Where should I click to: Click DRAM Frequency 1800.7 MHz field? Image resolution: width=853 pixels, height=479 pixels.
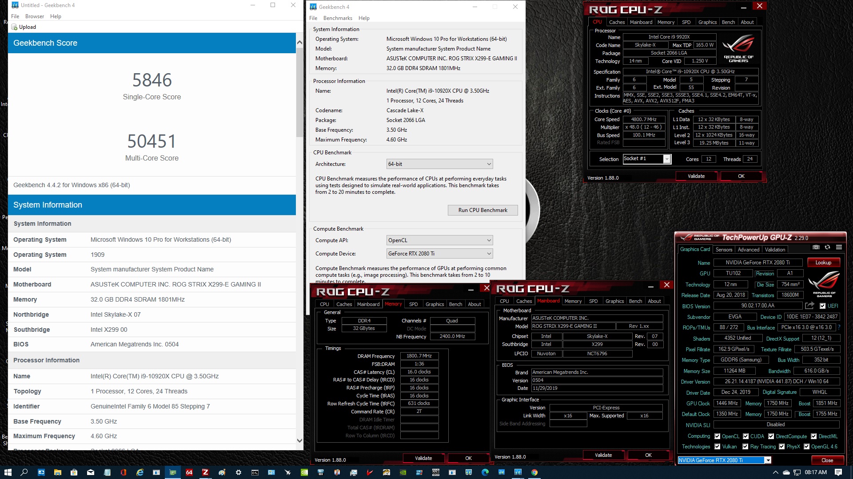click(x=419, y=356)
